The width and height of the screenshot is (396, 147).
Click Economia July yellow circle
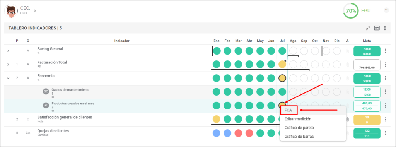click(282, 78)
